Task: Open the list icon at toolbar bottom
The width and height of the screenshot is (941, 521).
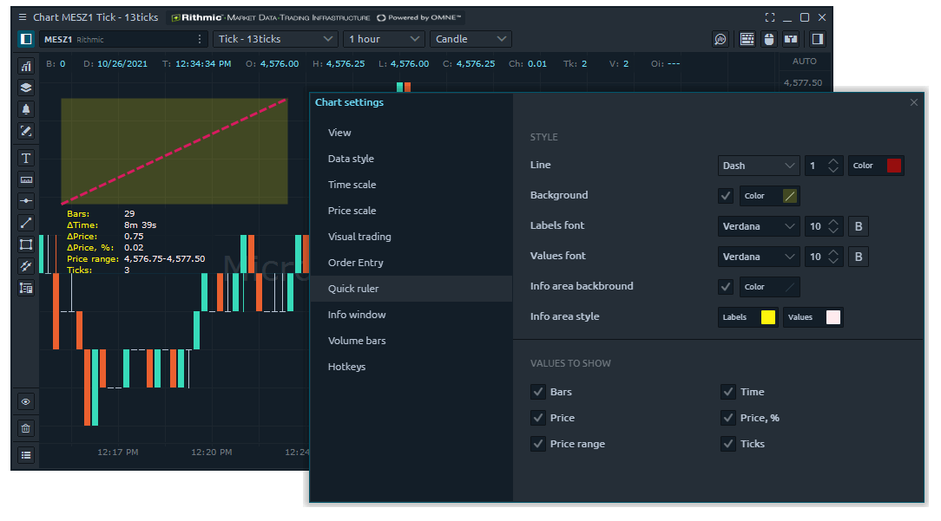Action: point(26,455)
